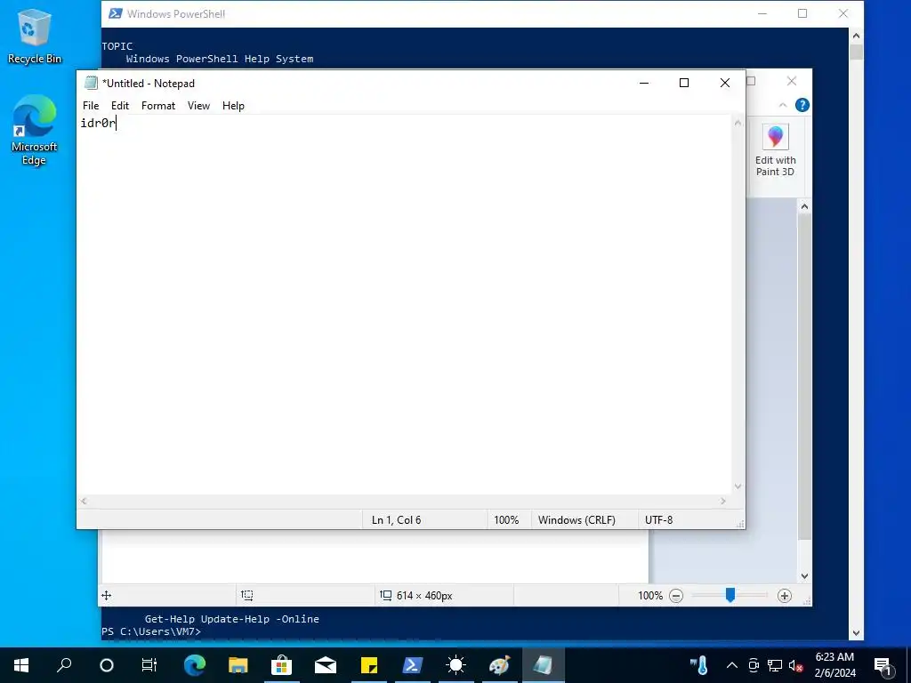911x683 pixels.
Task: Click the Ln 1, Col 6 status entry
Action: click(x=396, y=519)
